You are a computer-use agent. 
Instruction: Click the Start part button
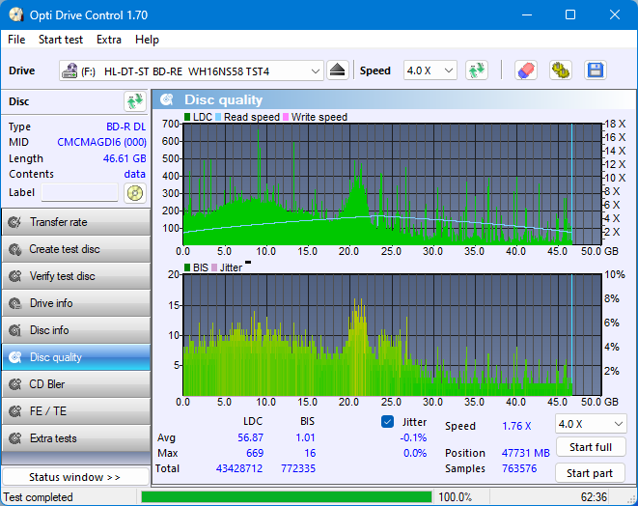point(590,473)
